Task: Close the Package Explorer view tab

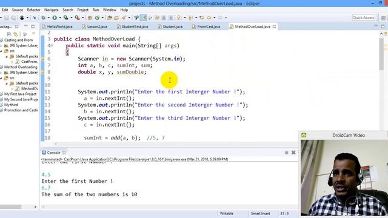Action: point(16,26)
